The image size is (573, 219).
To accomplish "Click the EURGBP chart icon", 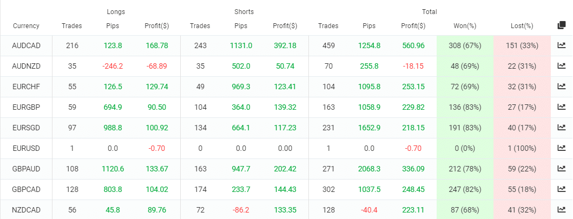I will 561,107.
